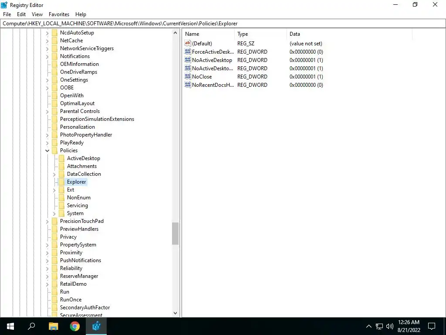Click the DWORD icon of ForceActiveDesk... value

(x=187, y=51)
